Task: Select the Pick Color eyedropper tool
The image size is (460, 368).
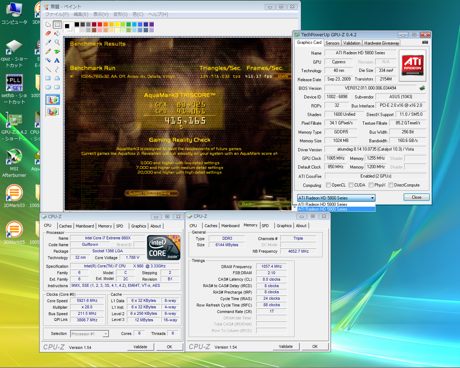Action: [x=48, y=42]
